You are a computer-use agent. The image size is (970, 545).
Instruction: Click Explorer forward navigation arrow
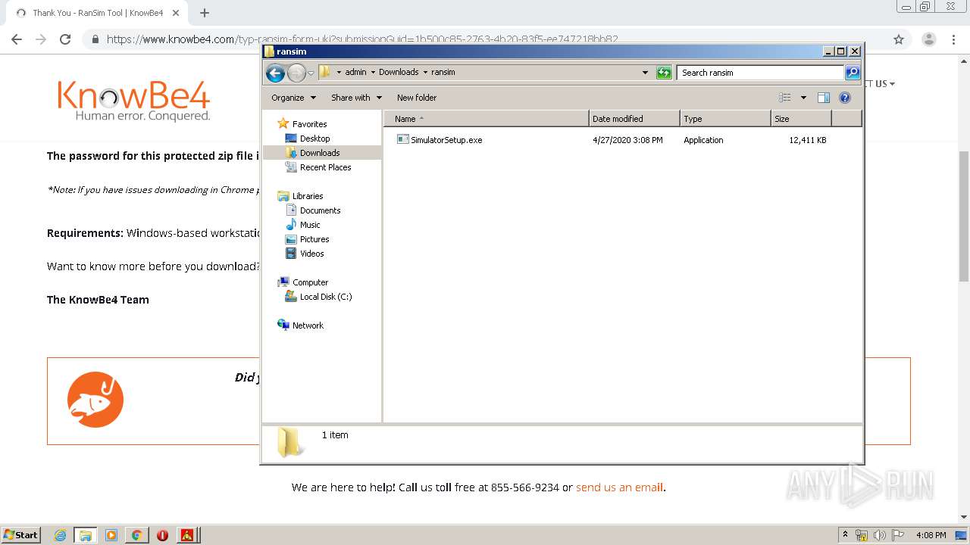click(296, 73)
